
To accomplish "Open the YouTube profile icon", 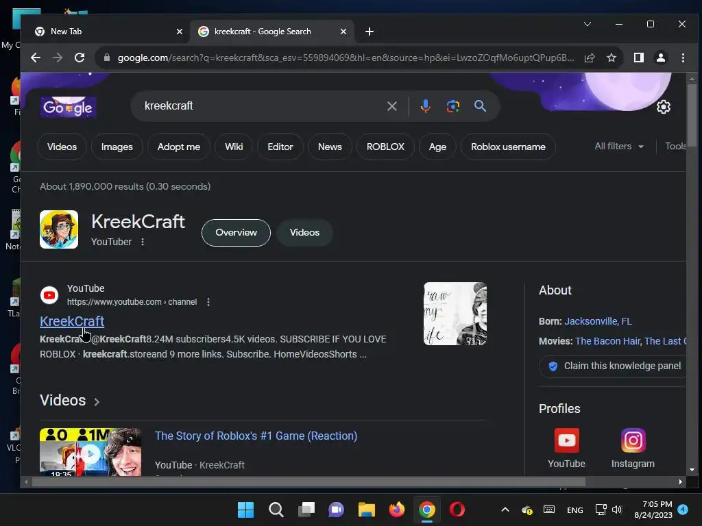I will (x=566, y=440).
